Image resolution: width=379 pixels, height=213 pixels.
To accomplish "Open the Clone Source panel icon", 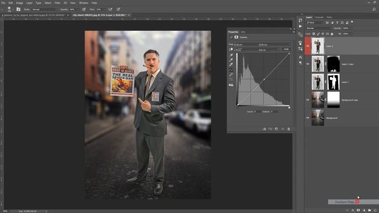I will tap(300, 34).
